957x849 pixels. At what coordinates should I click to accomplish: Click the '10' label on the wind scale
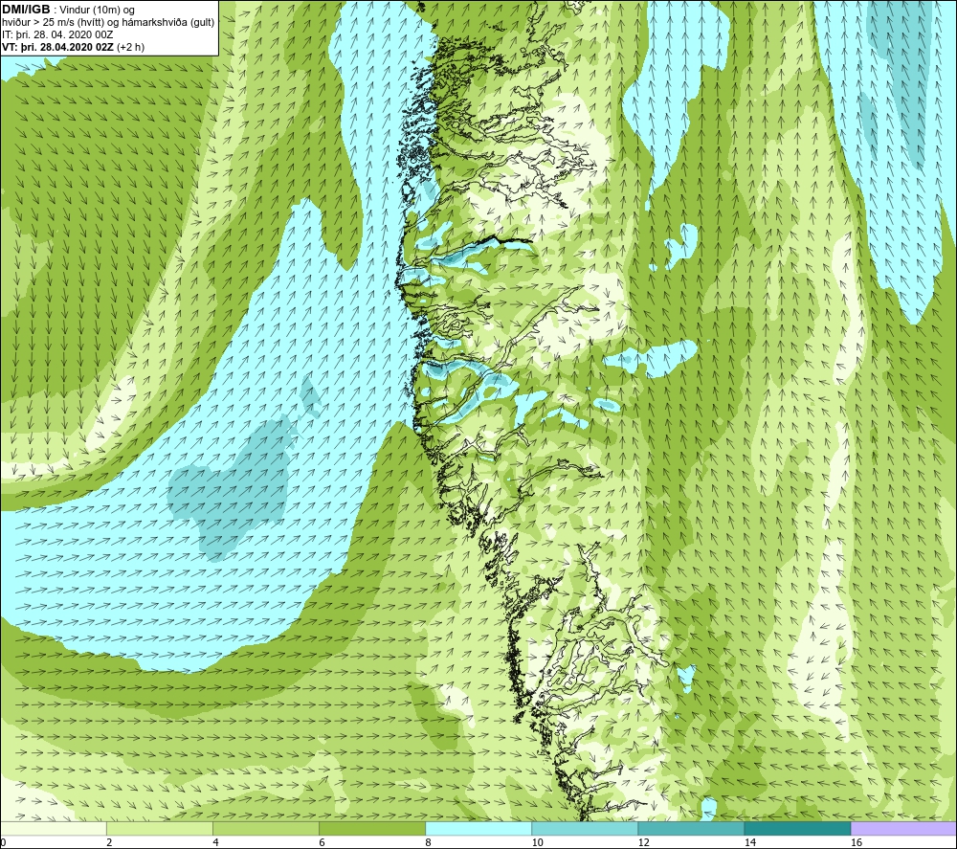(x=537, y=842)
